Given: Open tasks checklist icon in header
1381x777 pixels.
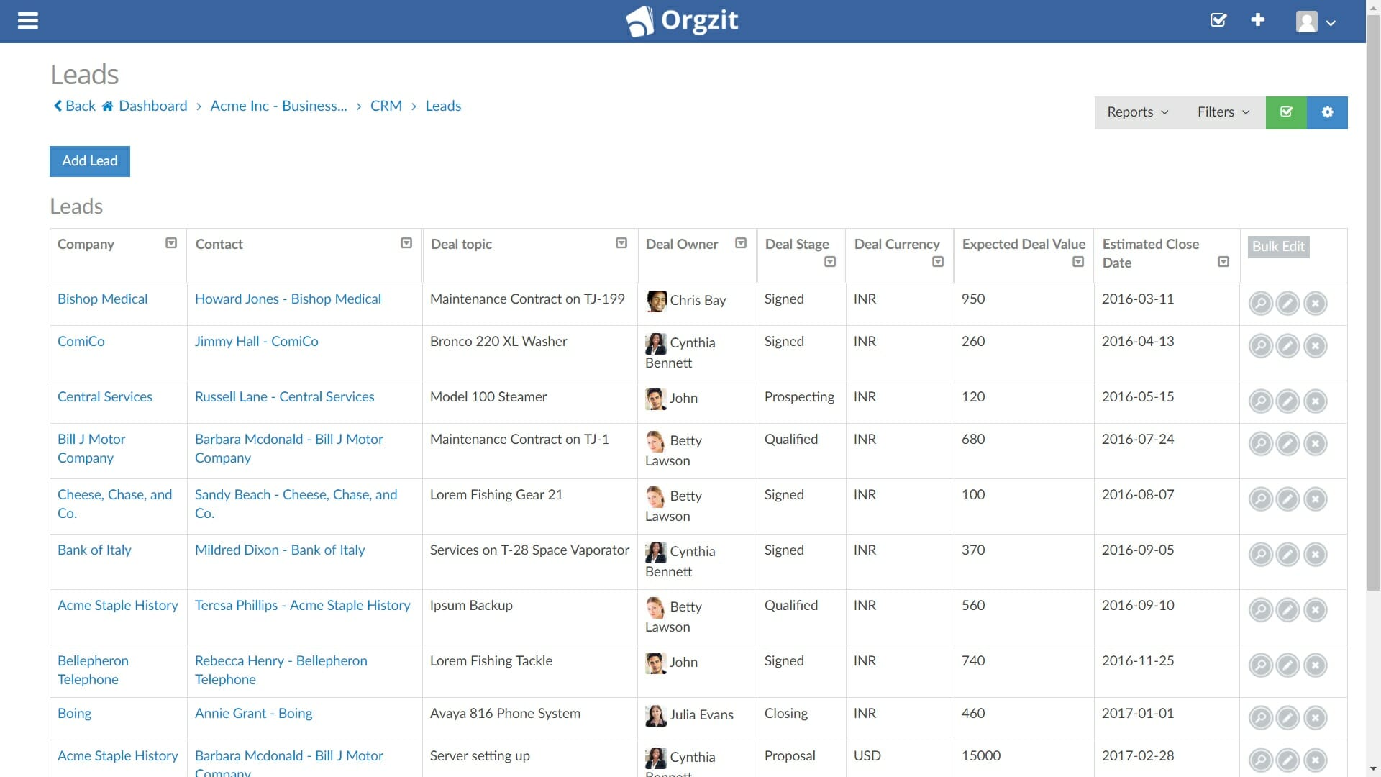Looking at the screenshot, I should 1218,20.
